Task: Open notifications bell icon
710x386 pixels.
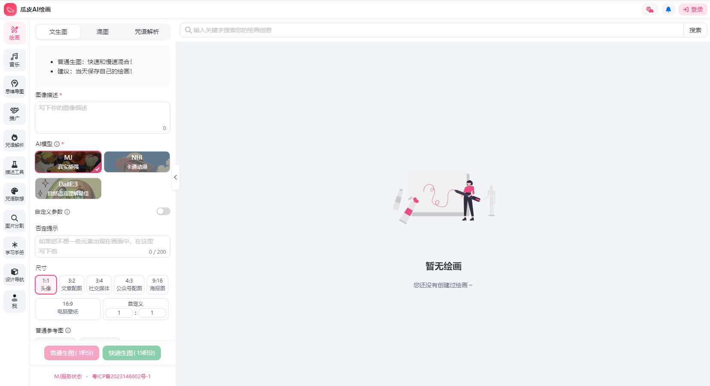Action: point(668,9)
